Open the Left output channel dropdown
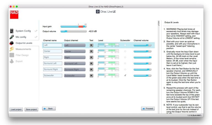This screenshot has height=125, width=212. (x=75, y=45)
